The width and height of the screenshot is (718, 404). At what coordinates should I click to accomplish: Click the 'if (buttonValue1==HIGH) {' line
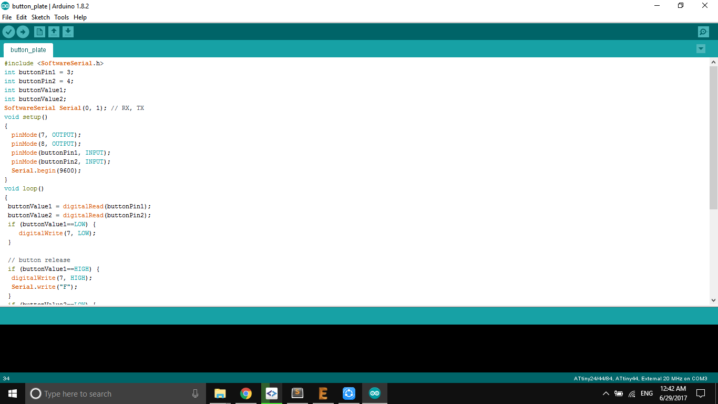(x=54, y=269)
